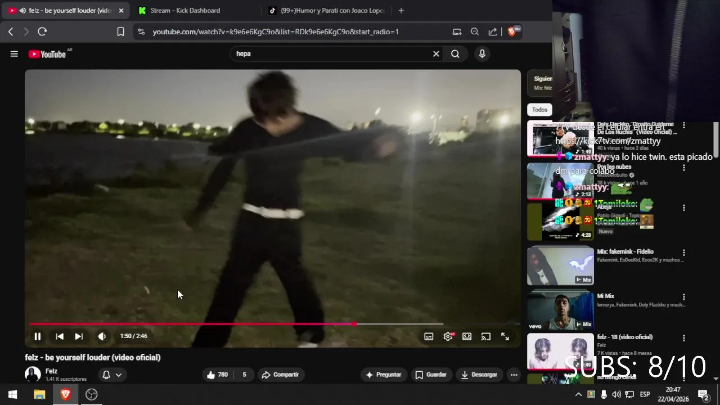
Task: Switch to Humor y Parati TikTok tab
Action: click(x=327, y=10)
